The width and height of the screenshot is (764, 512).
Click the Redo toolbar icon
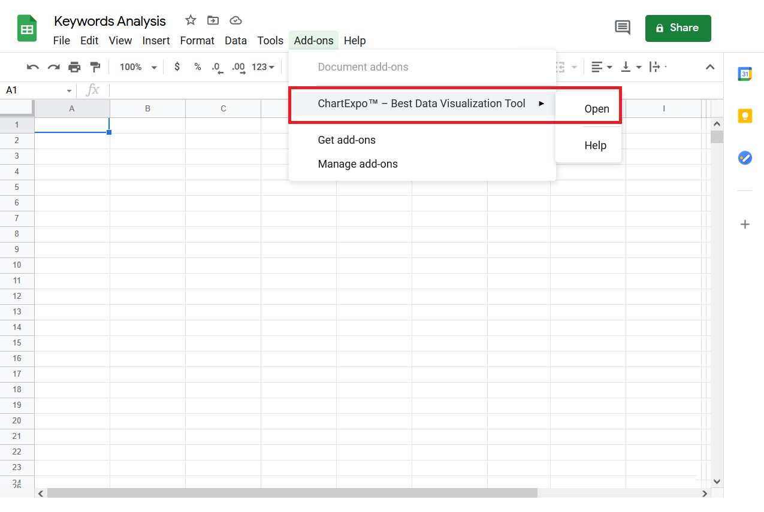click(53, 67)
